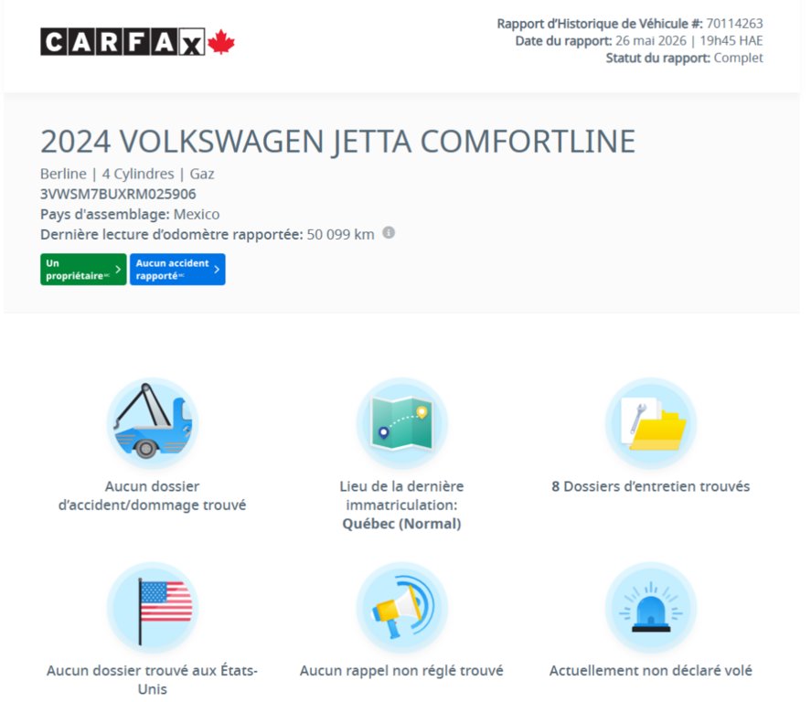811x702 pixels.
Task: Click 8 Dossiers d'entretien trouvés label
Action: 651,486
